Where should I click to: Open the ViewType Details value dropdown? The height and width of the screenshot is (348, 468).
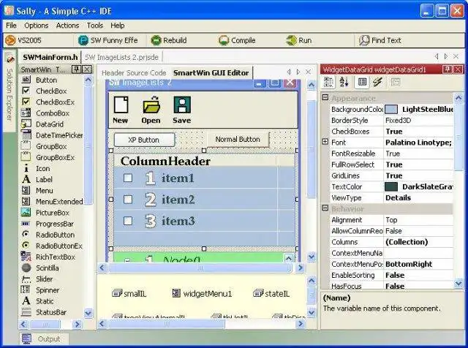tap(418, 198)
